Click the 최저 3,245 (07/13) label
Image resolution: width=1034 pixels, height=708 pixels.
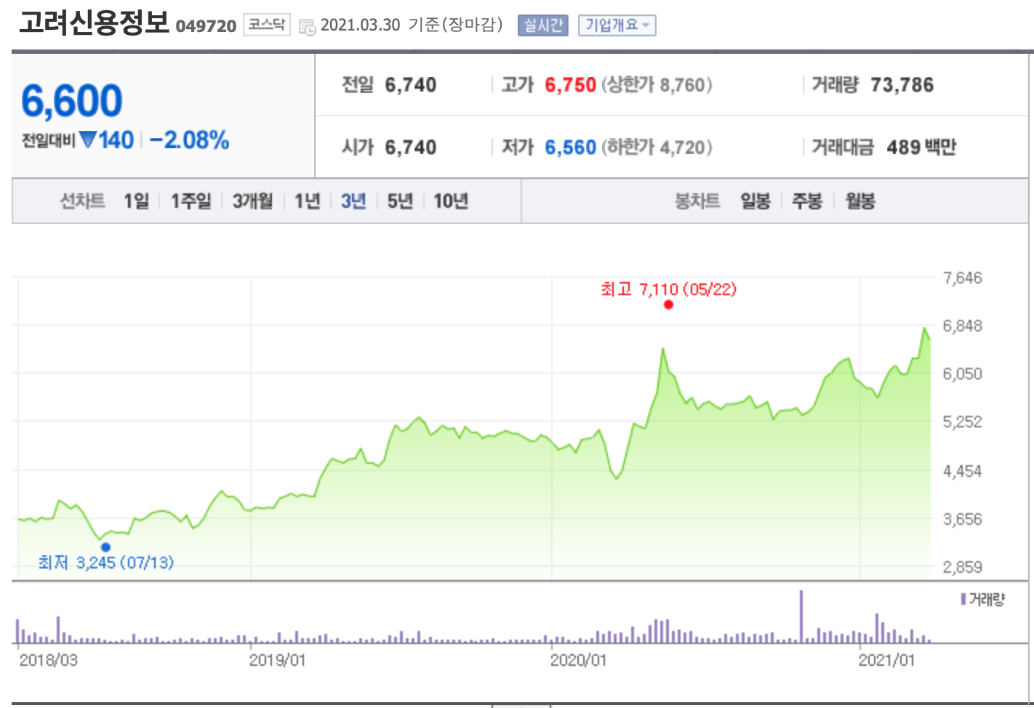(x=106, y=562)
